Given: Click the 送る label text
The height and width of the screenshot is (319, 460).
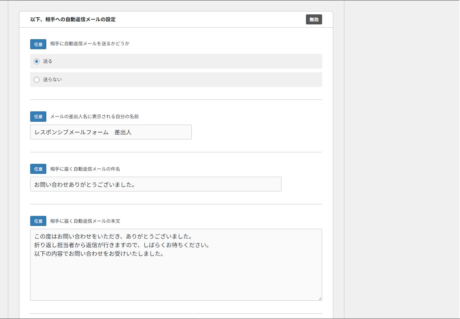Looking at the screenshot, I should (x=47, y=61).
